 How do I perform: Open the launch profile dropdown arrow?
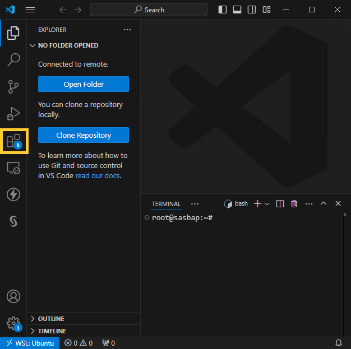click(x=267, y=204)
